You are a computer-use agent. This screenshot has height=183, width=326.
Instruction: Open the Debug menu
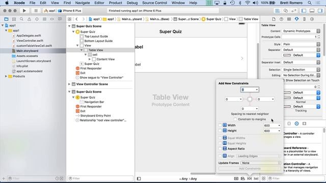pos(132,3)
